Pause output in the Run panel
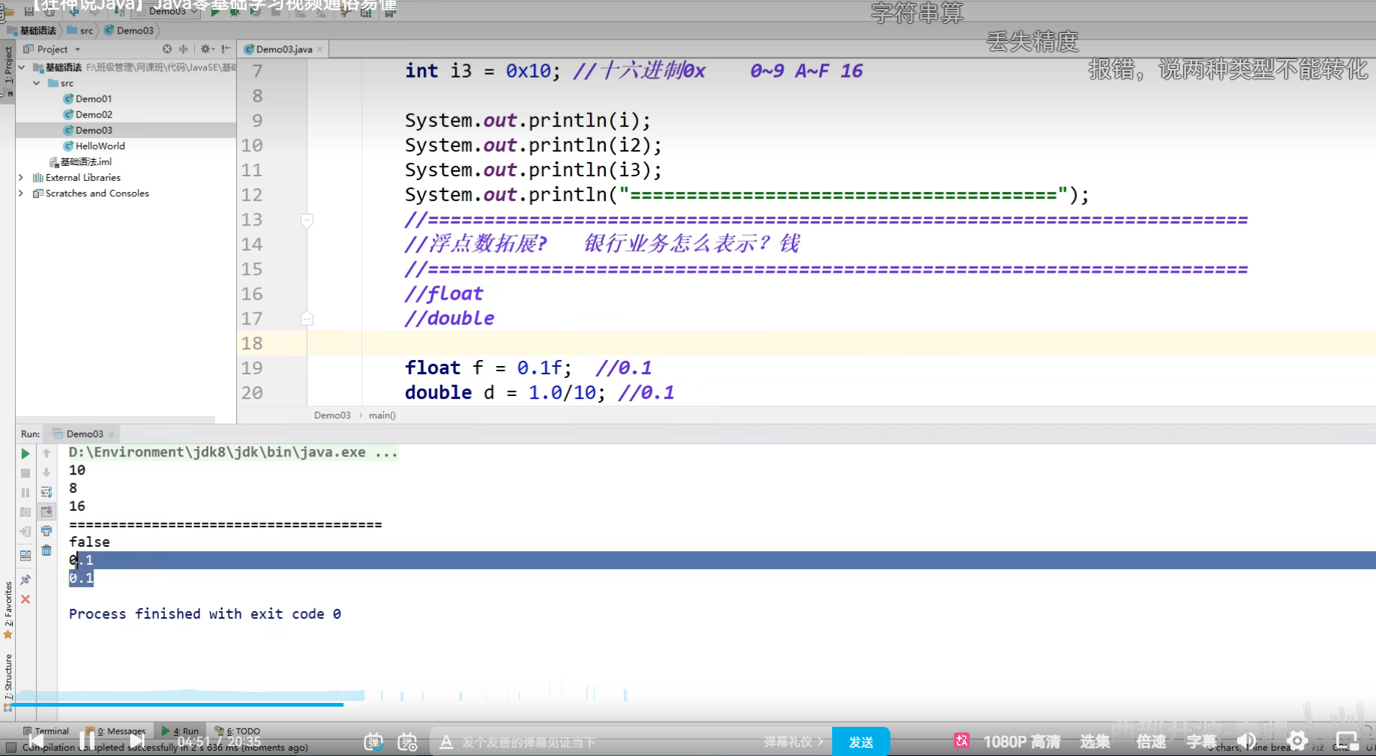The width and height of the screenshot is (1376, 756). pyautogui.click(x=25, y=492)
